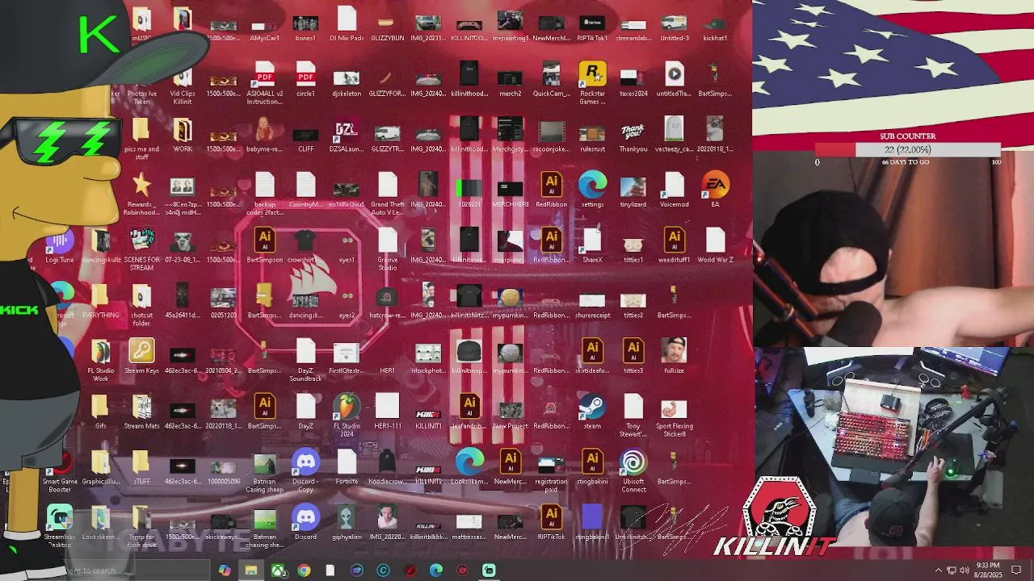Screen dimensions: 1034x581
Task: Select the BartSimpson Illustrator file
Action: (x=264, y=240)
